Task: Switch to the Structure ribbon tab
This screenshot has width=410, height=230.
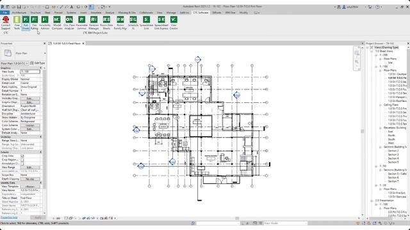Action: (35, 13)
